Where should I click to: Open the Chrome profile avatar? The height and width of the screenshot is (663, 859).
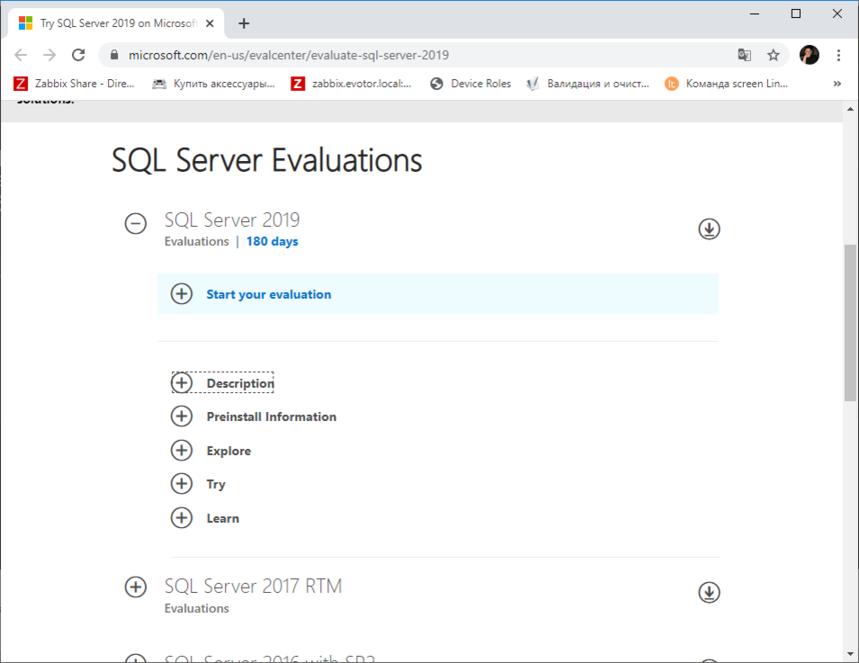[809, 55]
